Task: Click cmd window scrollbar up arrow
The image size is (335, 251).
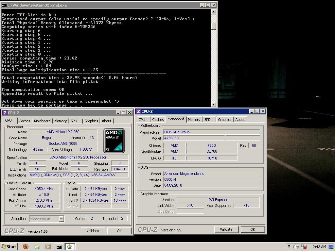Action: [x=213, y=12]
